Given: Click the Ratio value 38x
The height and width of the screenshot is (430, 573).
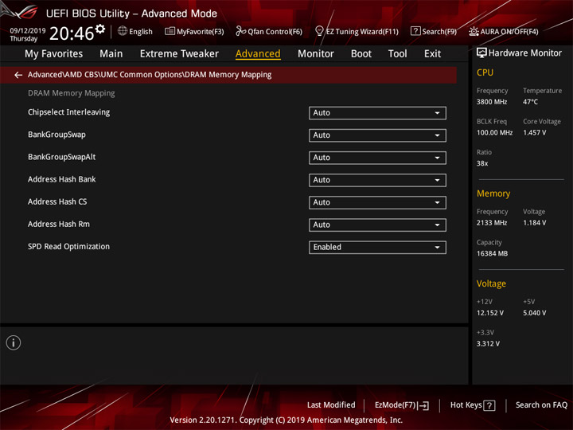Looking at the screenshot, I should (482, 163).
